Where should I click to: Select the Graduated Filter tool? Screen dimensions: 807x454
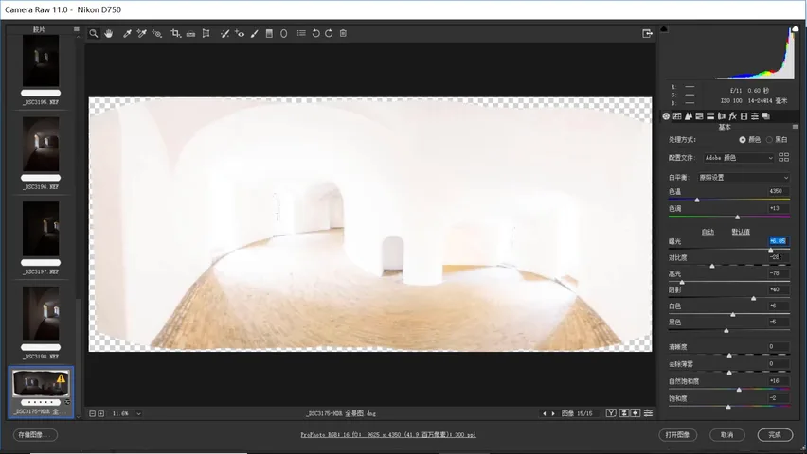coord(269,33)
